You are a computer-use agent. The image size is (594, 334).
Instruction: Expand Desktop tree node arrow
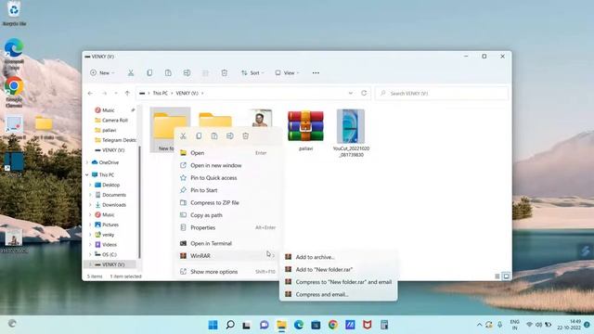[x=91, y=185]
